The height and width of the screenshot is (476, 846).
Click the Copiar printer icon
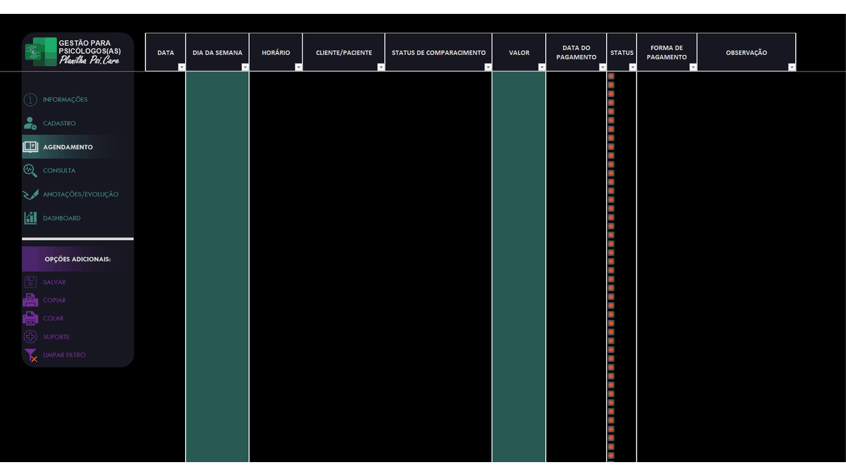pyautogui.click(x=30, y=300)
